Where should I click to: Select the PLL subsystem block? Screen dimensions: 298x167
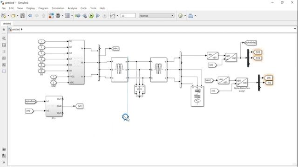[54, 106]
